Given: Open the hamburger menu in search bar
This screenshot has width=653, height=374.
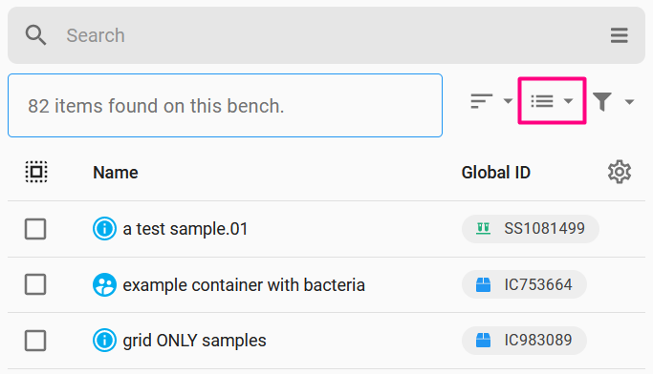Looking at the screenshot, I should (619, 35).
